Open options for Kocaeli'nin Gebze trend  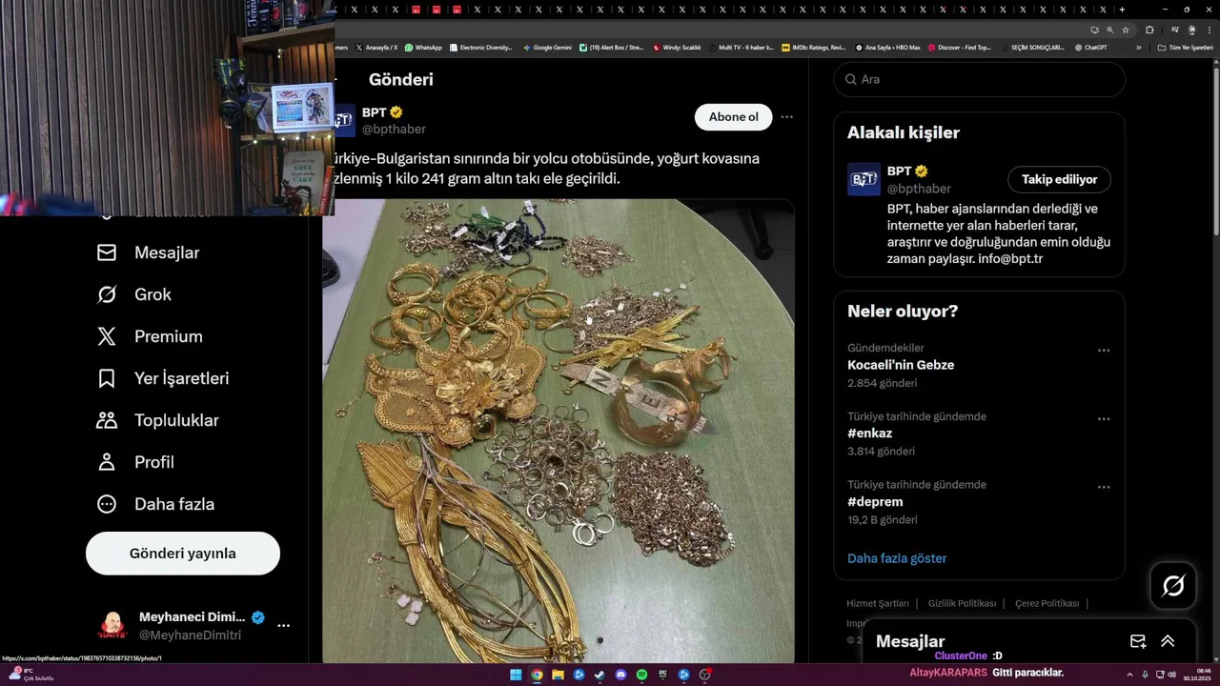tap(1104, 351)
